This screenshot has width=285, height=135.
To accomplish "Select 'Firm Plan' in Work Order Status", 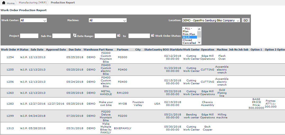I will (x=189, y=34).
